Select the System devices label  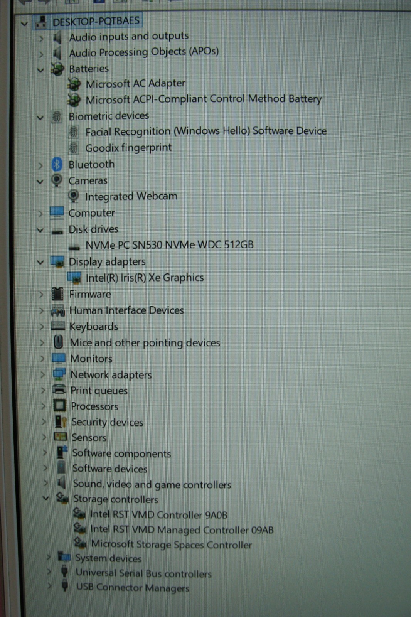[108, 558]
